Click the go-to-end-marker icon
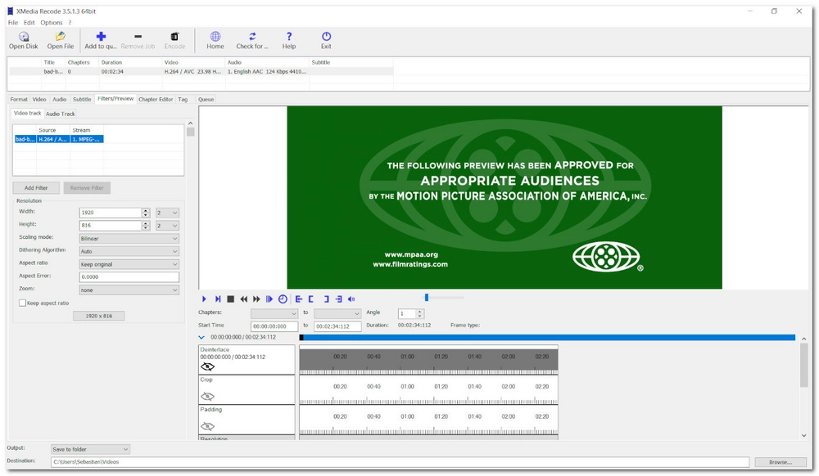Image resolution: width=819 pixels, height=476 pixels. pyautogui.click(x=338, y=299)
